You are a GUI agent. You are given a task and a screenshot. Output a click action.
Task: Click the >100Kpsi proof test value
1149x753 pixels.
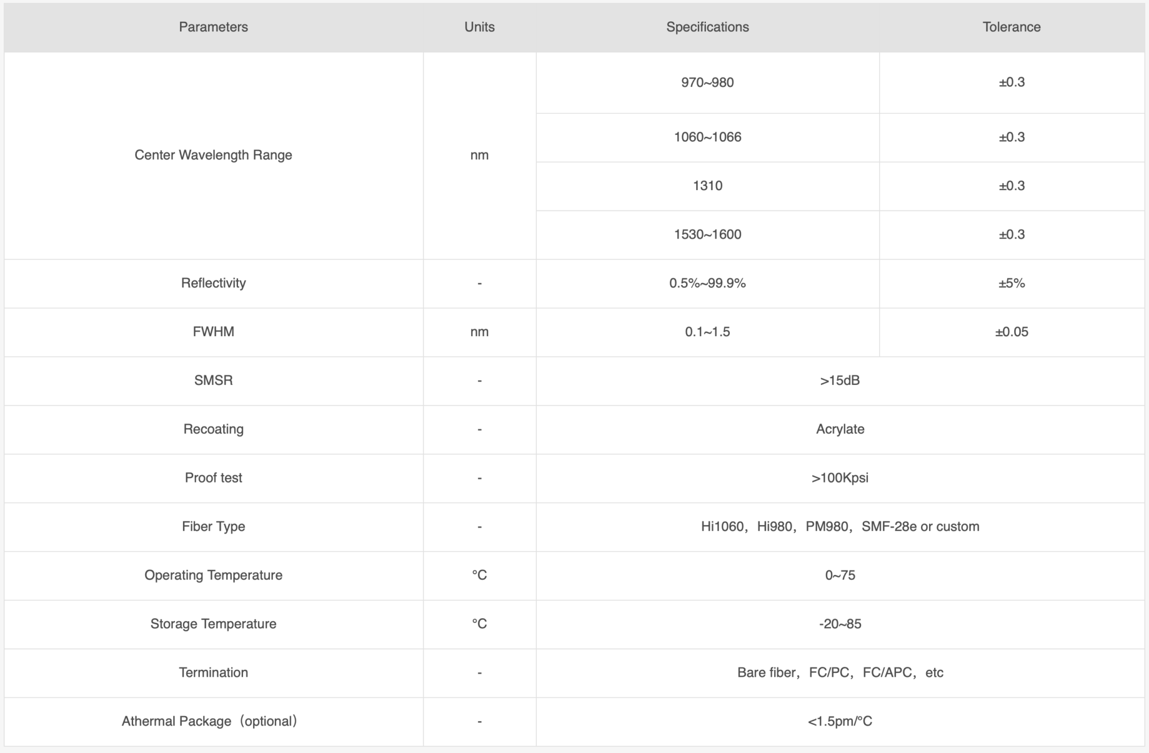pos(839,477)
